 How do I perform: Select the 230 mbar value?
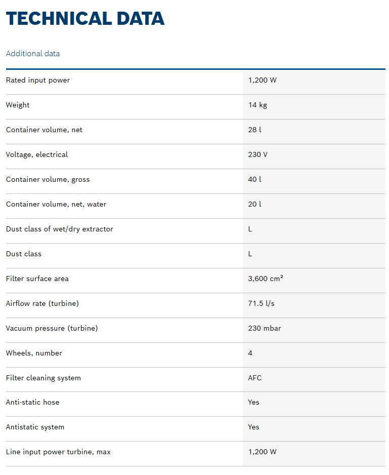click(x=265, y=328)
